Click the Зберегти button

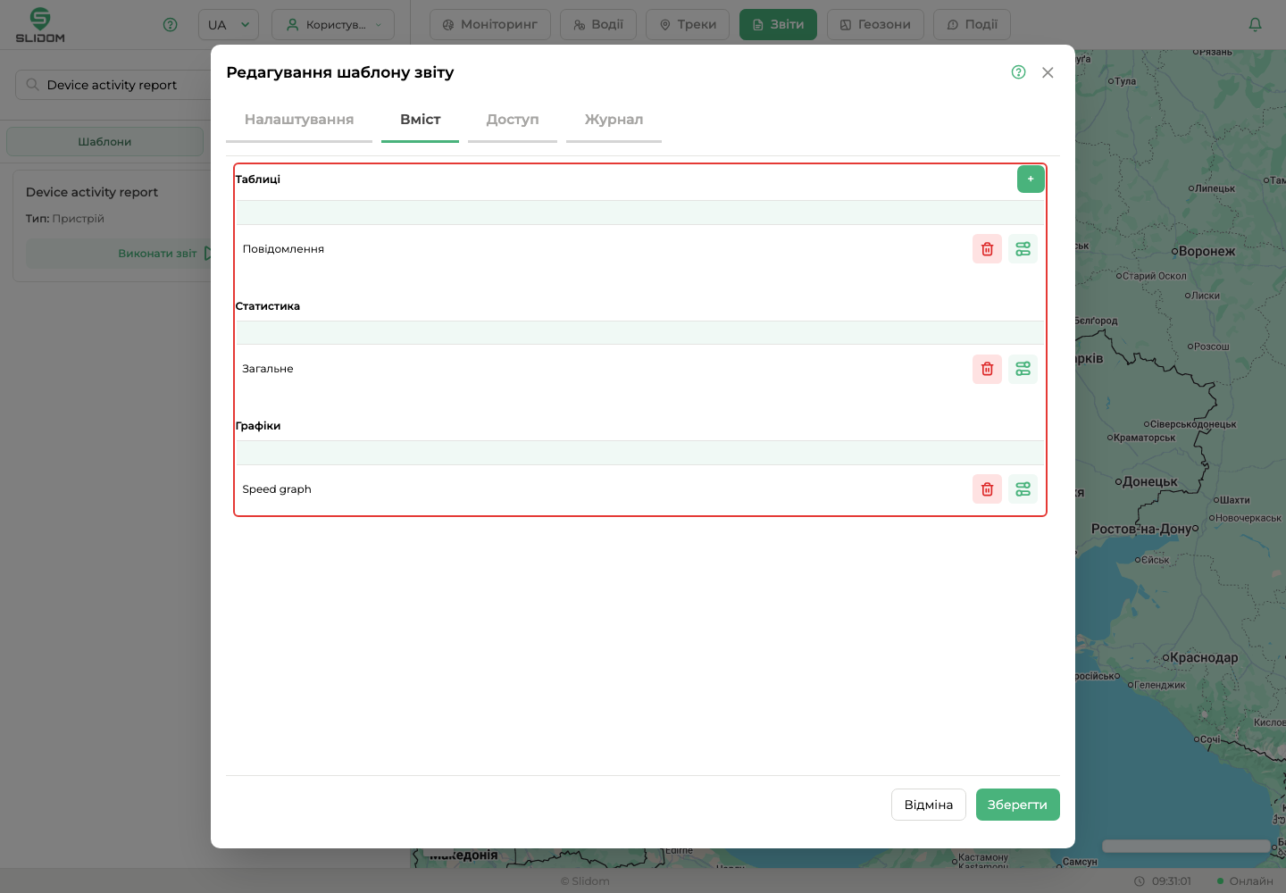1017,805
